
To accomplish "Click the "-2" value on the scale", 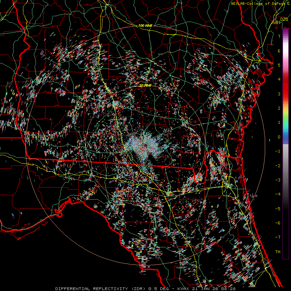I will click(x=278, y=166).
